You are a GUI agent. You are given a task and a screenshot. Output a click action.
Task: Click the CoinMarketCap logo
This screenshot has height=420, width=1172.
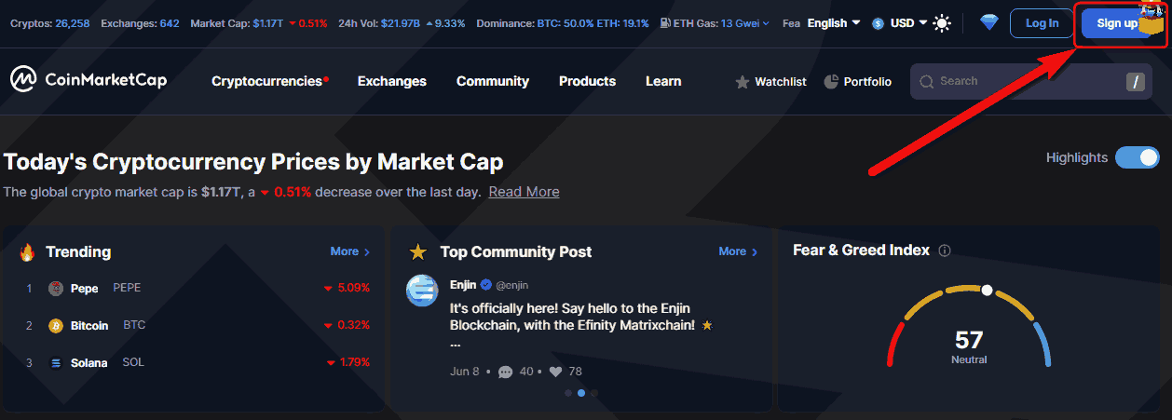(89, 80)
